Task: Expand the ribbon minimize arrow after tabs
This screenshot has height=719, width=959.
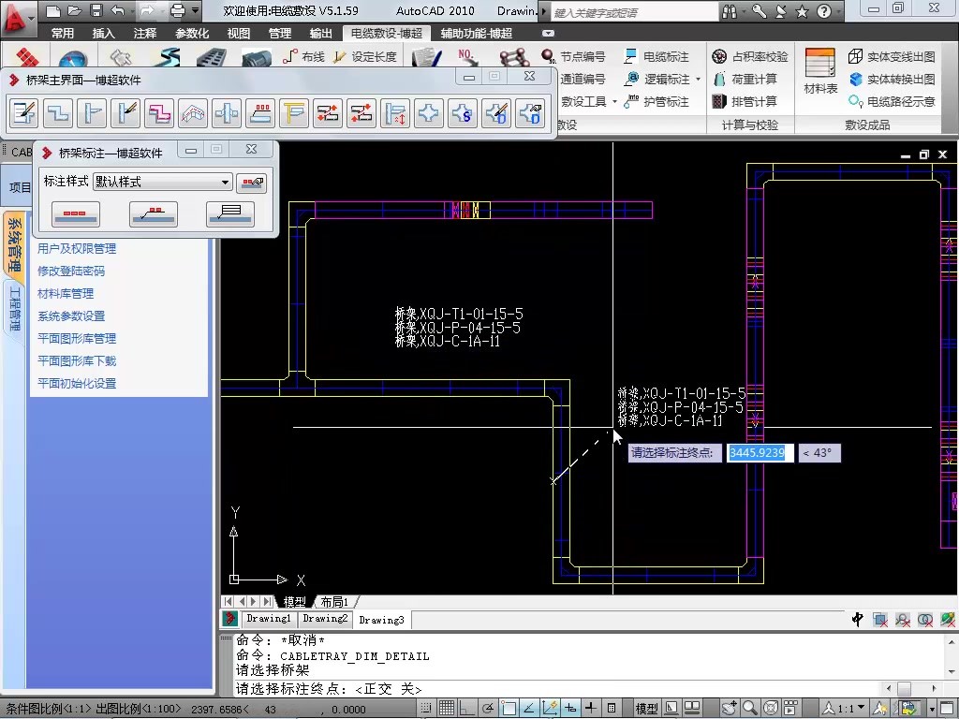Action: (x=548, y=33)
